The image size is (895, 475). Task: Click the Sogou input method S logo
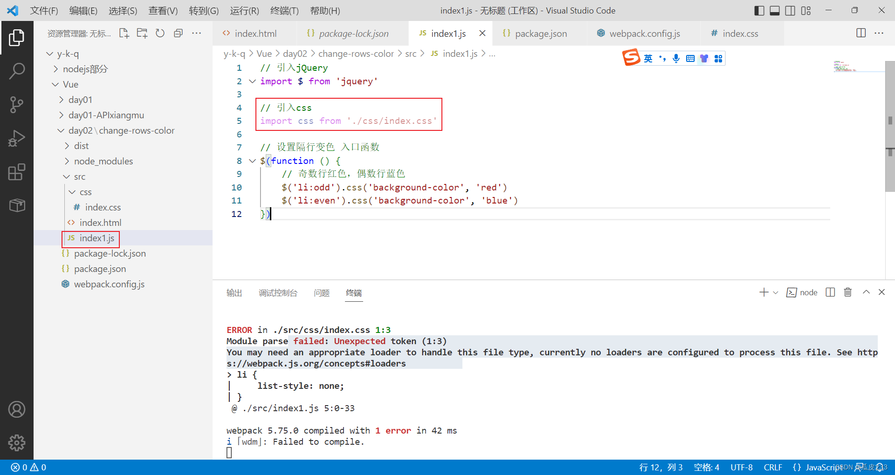pyautogui.click(x=632, y=57)
